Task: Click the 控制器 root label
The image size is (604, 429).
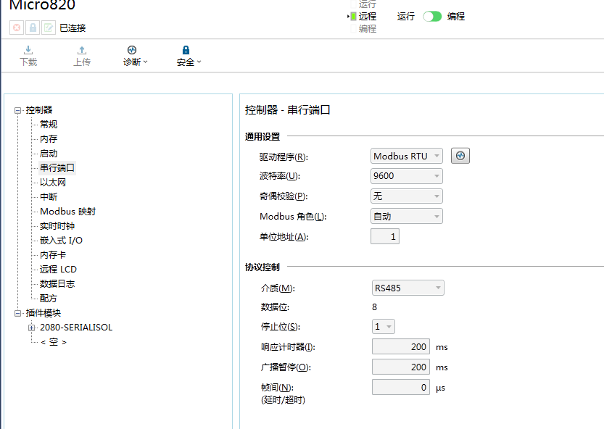Action: (x=39, y=110)
